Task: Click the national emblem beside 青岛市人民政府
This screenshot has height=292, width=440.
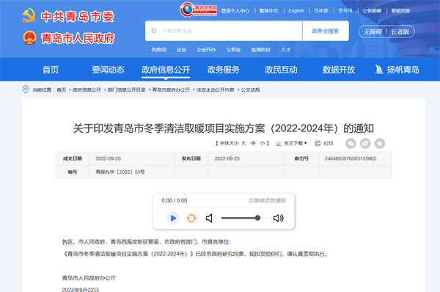Action: (x=30, y=38)
